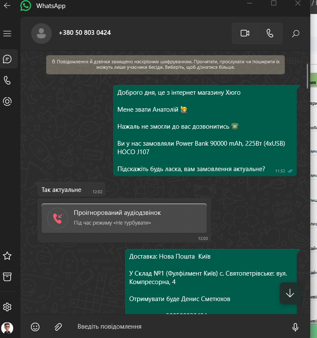This screenshot has height=338, width=317.
Task: Open the Status updates icon
Action: pos(7,101)
